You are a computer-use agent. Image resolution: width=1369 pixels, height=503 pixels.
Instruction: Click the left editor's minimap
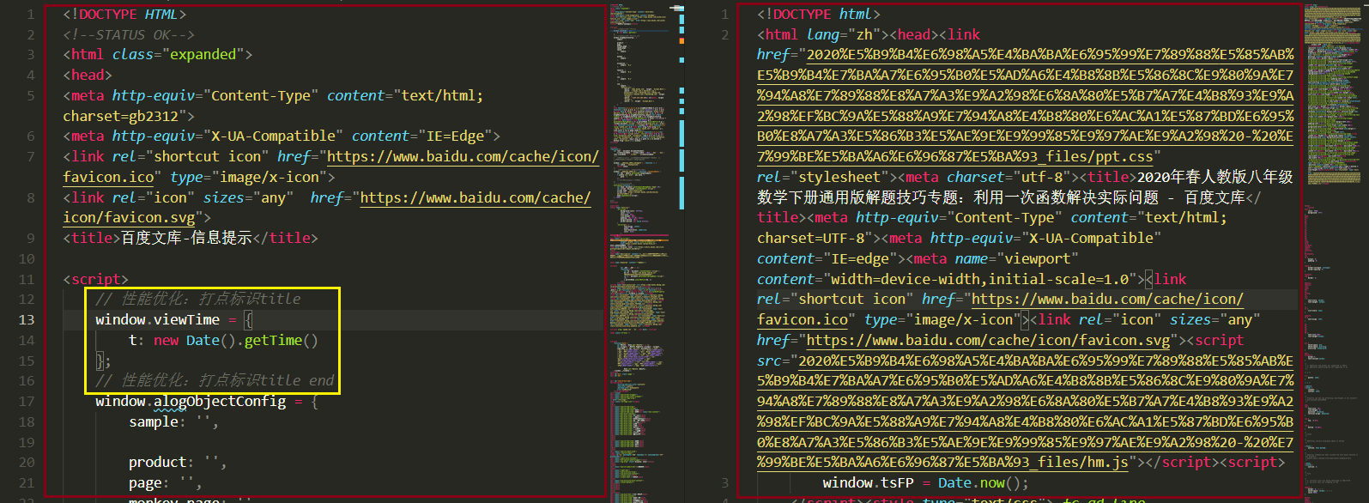[x=641, y=251]
